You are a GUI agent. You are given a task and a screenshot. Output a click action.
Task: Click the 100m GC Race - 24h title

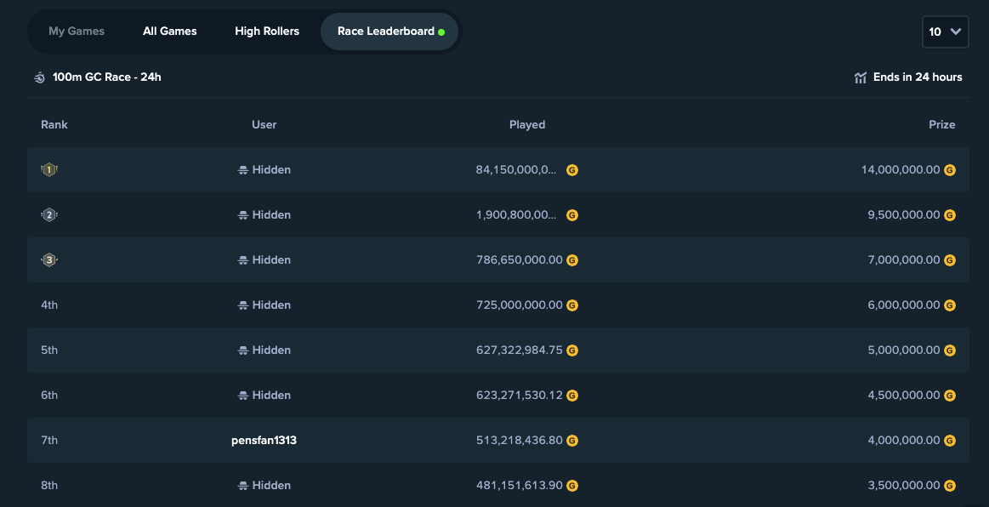(x=106, y=77)
